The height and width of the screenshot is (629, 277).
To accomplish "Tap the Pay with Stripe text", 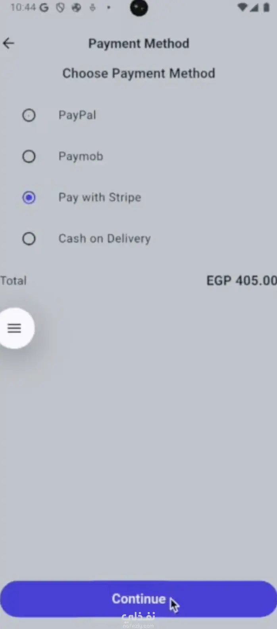I will point(100,197).
